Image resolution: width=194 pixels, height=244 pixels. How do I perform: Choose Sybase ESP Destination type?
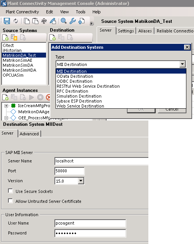[121, 101]
